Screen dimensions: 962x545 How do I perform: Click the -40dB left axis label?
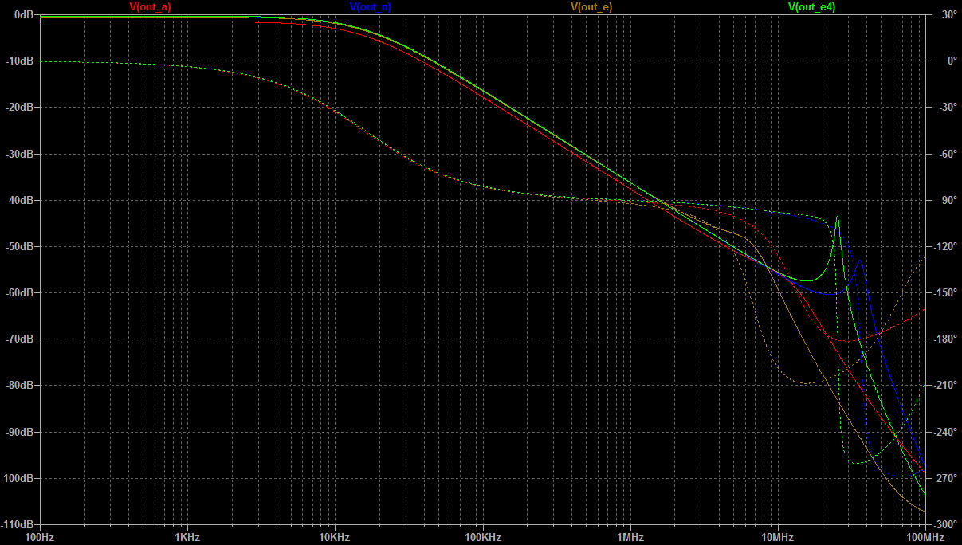18,200
